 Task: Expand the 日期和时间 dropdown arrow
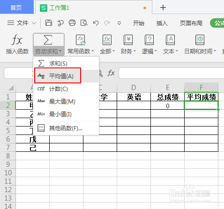(215, 51)
